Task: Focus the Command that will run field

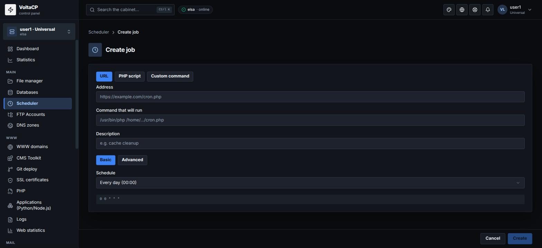Action: click(x=310, y=120)
